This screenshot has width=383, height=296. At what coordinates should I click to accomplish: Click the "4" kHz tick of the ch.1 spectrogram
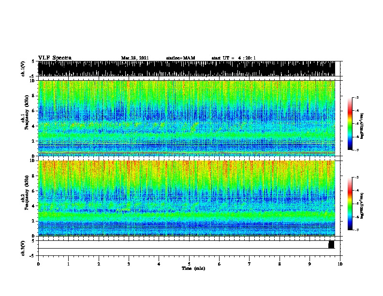[34, 126]
